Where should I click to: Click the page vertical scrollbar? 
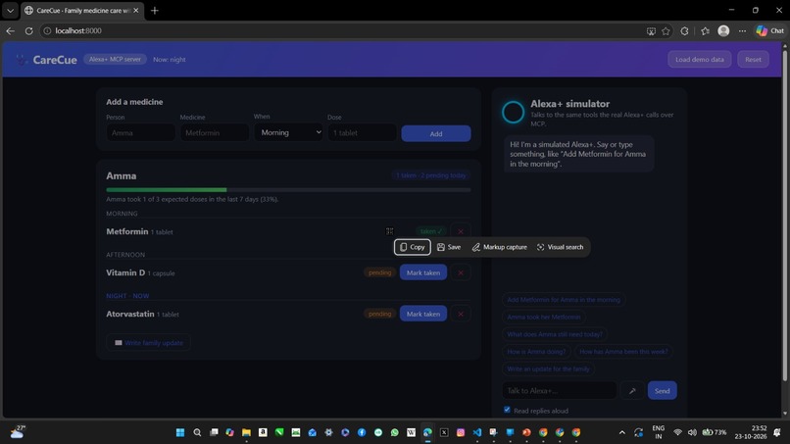pos(784,215)
